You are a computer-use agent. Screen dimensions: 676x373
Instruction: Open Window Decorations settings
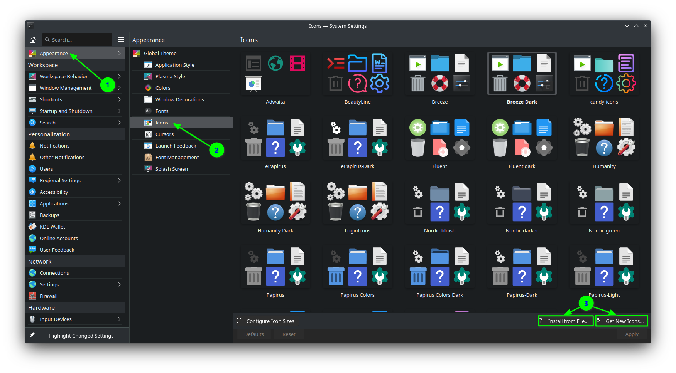[181, 99]
